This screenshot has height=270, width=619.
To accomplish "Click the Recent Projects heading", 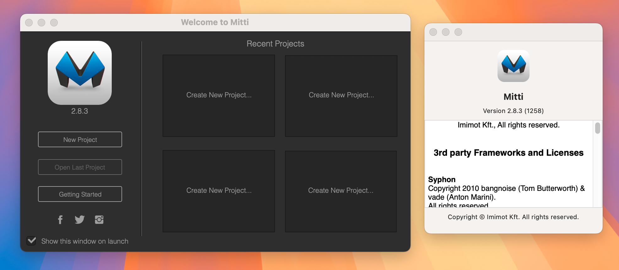I will 275,44.
